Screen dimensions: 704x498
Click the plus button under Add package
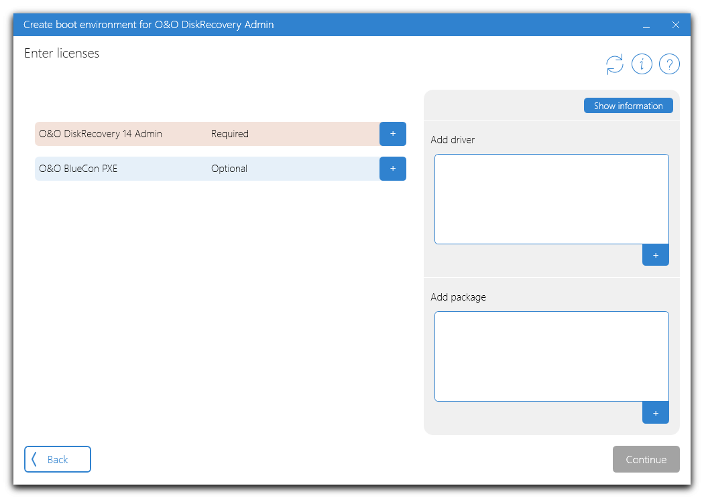(x=656, y=413)
